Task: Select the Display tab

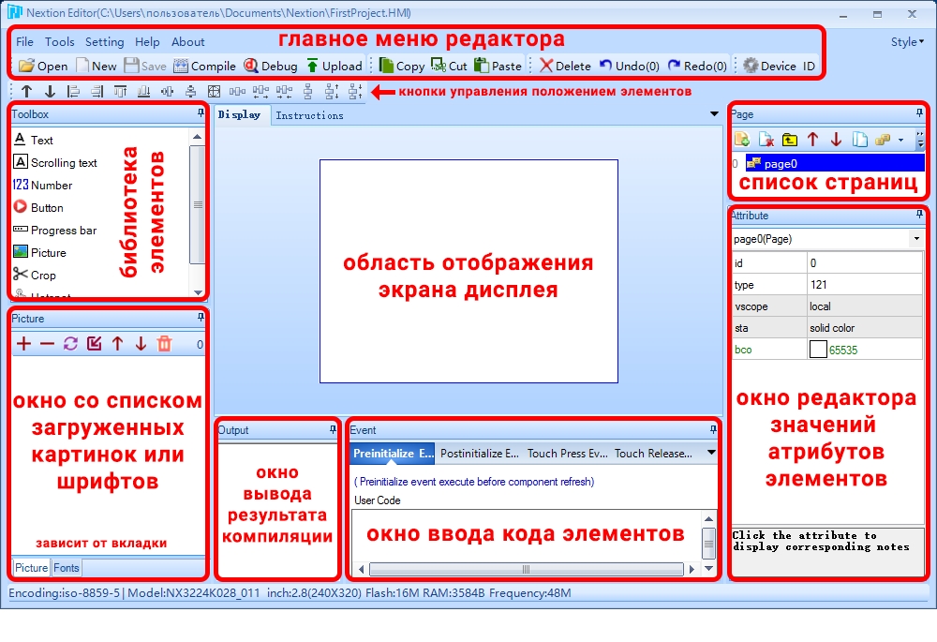Action: (240, 114)
